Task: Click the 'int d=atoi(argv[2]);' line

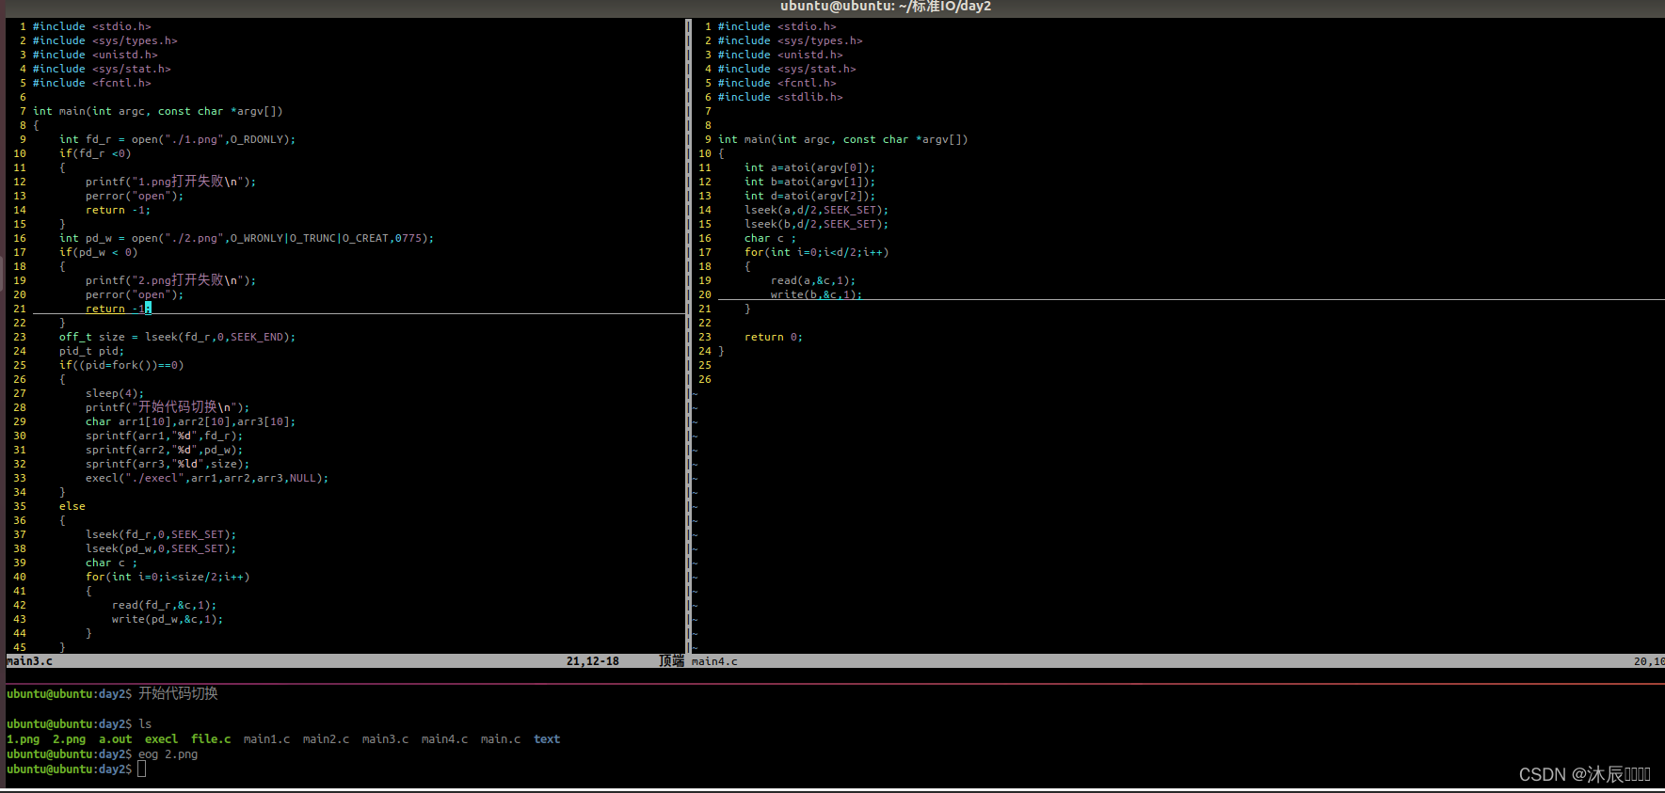Action: tap(809, 196)
